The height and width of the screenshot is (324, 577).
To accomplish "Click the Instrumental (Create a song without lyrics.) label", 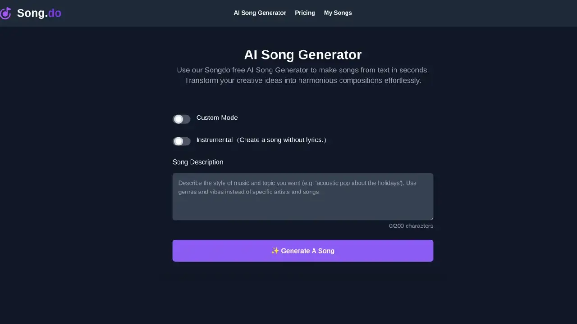I will (x=261, y=140).
